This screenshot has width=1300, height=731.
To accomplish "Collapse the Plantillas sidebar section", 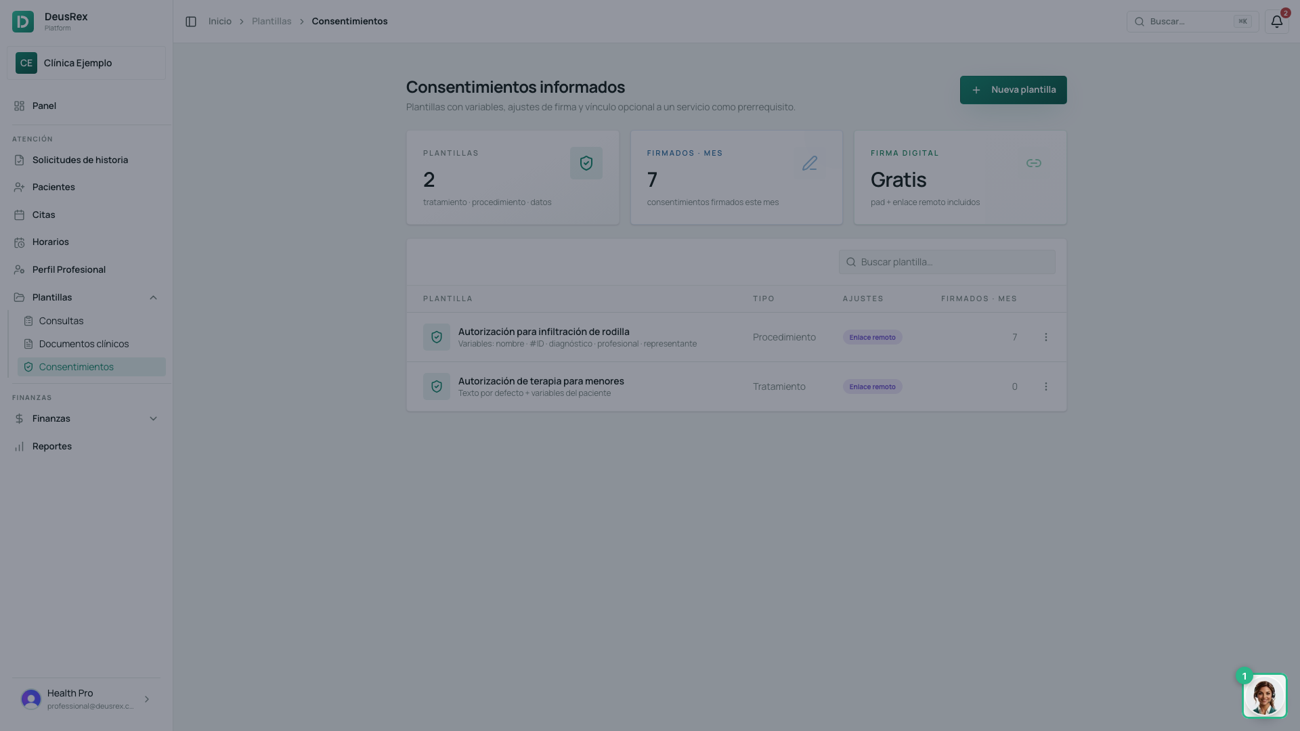I will pos(153,298).
